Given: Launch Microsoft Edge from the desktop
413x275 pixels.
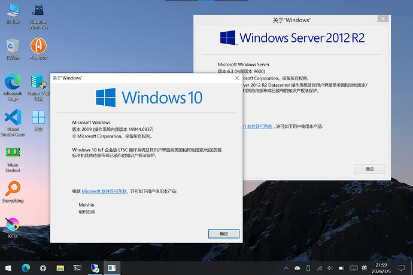Looking at the screenshot, I should 13,82.
